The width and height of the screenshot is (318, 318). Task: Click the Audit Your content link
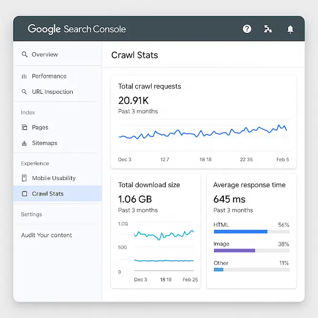[x=46, y=235]
